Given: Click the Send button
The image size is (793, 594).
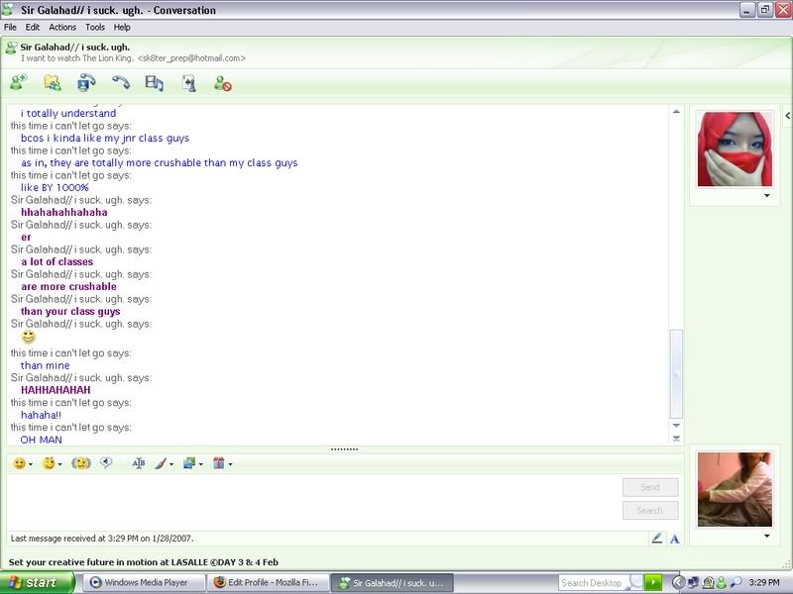Looking at the screenshot, I should [649, 487].
